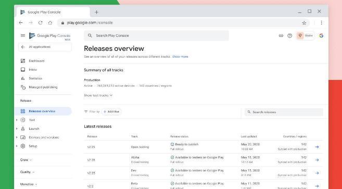Click the browser forward arrow
342x189 pixels.
pos(31,23)
